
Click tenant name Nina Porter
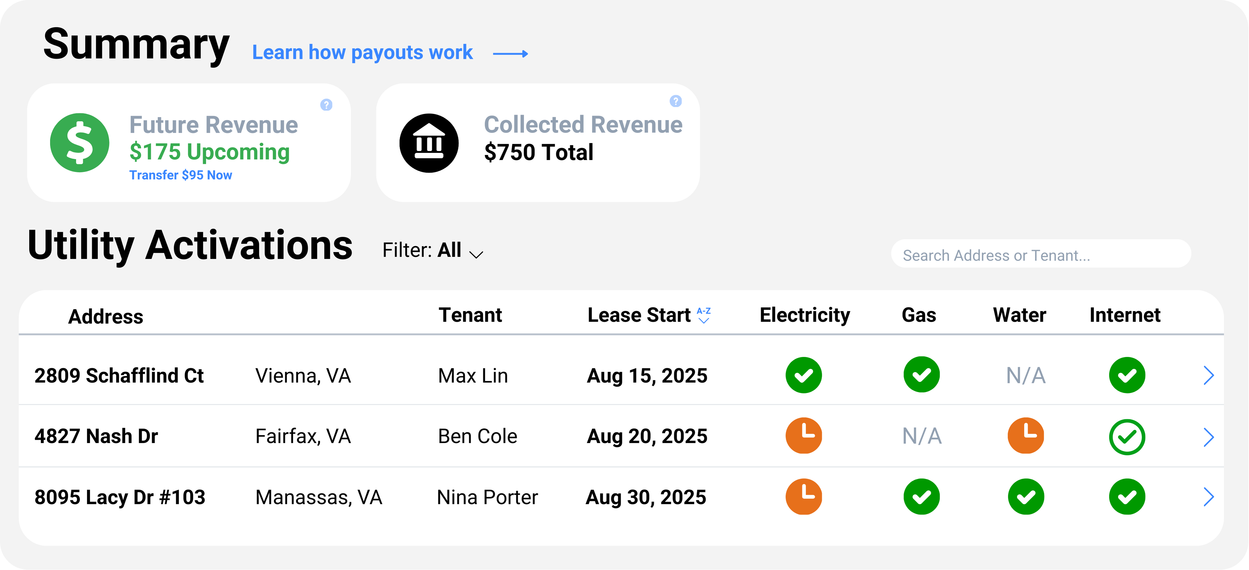coord(487,497)
